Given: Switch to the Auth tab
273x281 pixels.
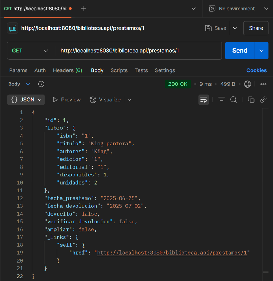Looking at the screenshot, I should click(40, 70).
